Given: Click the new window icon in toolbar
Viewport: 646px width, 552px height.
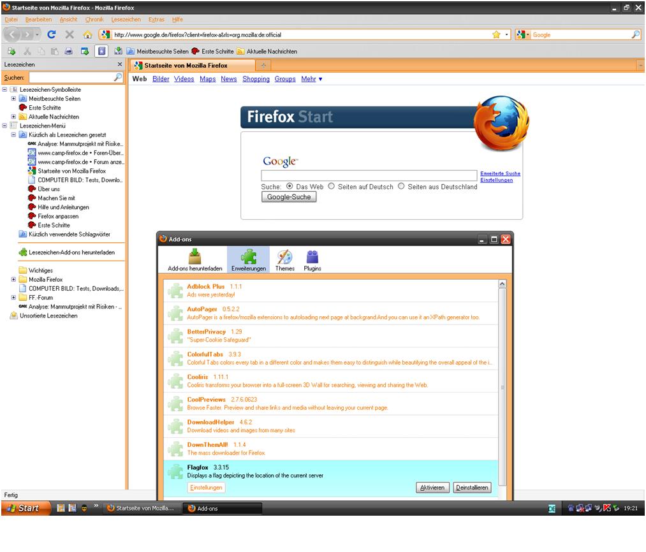Looking at the screenshot, I should 84,51.
